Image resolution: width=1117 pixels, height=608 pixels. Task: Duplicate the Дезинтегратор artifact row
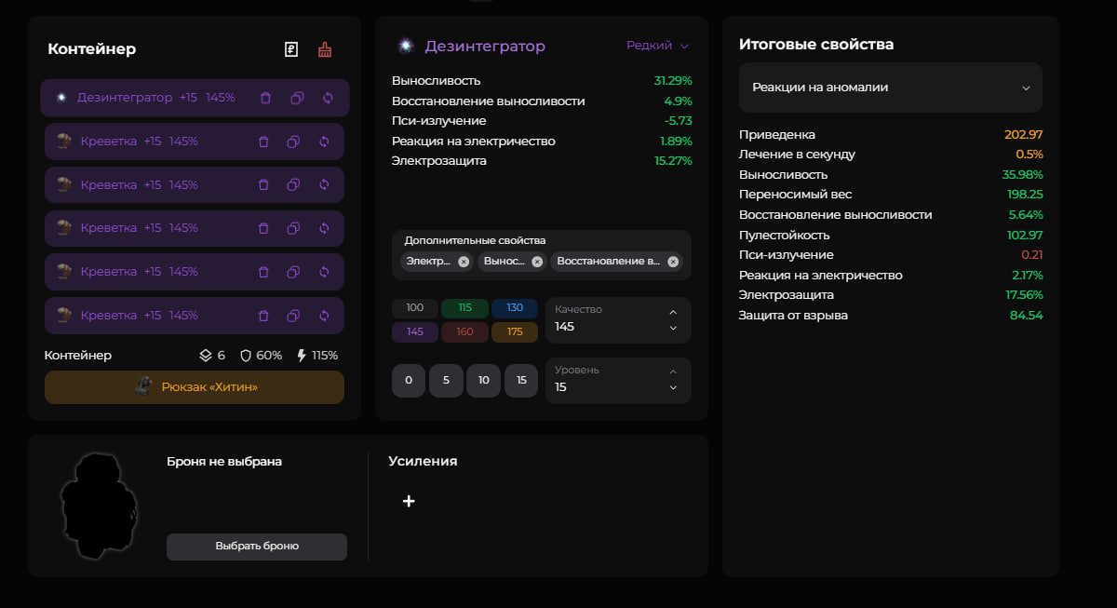click(x=297, y=98)
